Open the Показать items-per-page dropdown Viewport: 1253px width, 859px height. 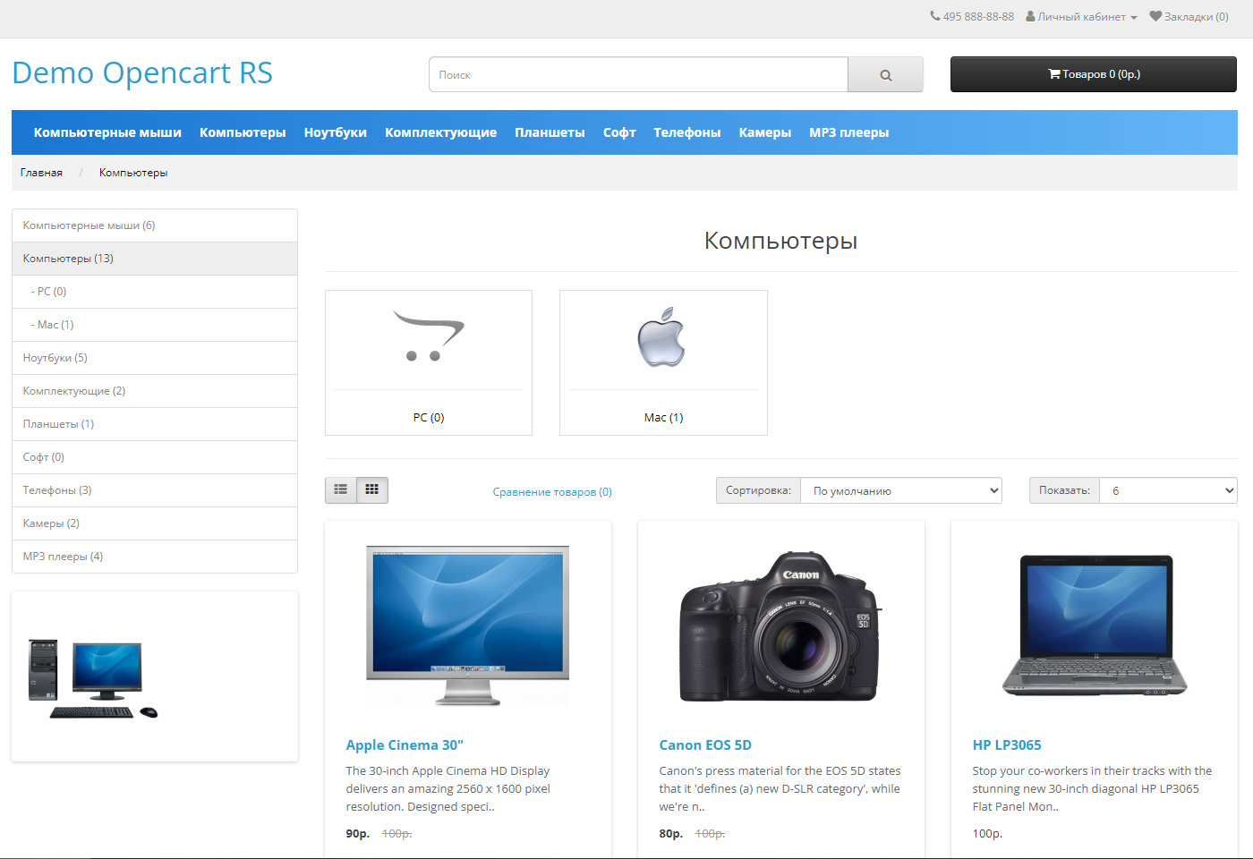point(1167,490)
